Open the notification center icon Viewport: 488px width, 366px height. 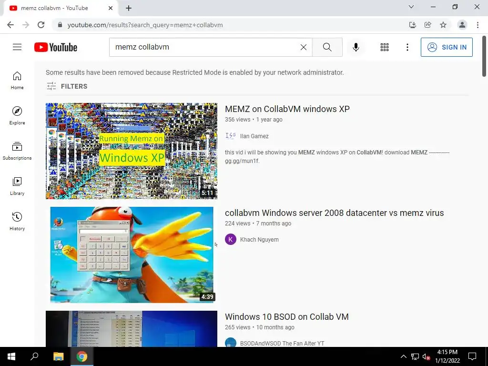point(472,356)
